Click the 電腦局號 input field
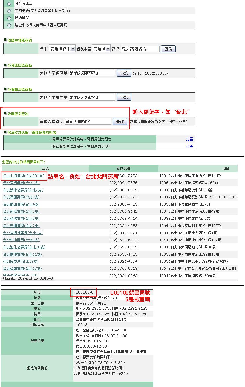Screen dimensions: 245x387 click(x=92, y=97)
